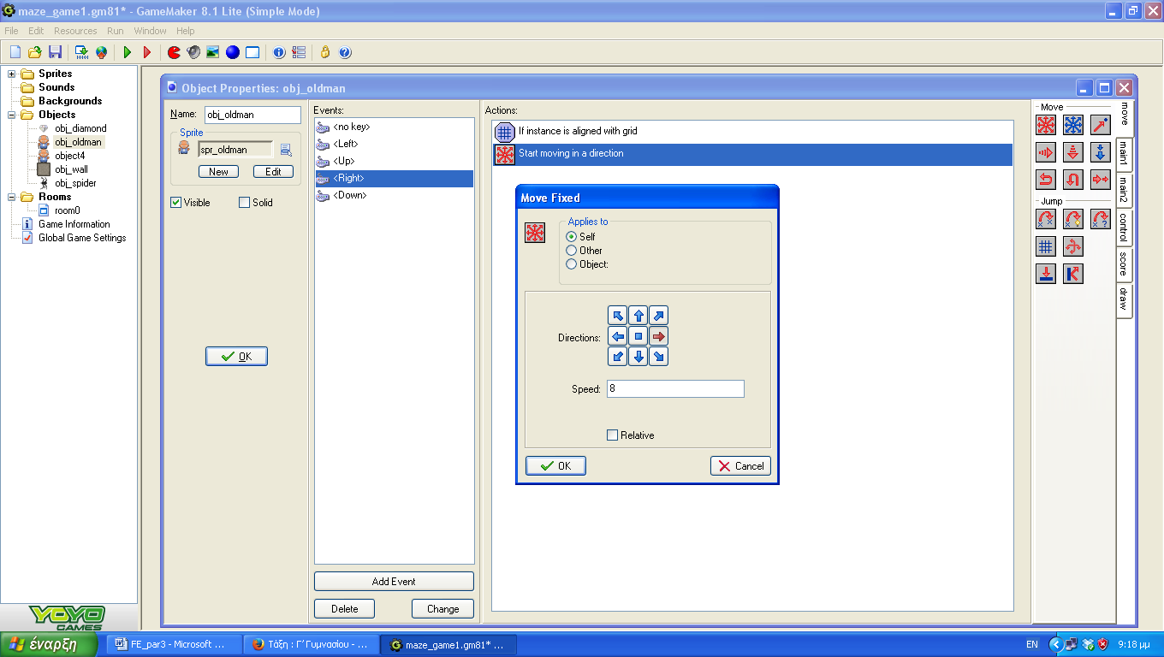The height and width of the screenshot is (657, 1164).
Task: Switch to the score actions tab
Action: [x=1124, y=266]
